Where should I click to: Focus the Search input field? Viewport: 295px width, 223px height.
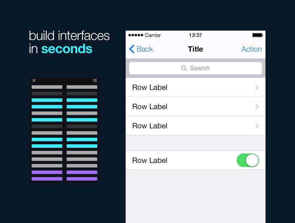(x=195, y=68)
